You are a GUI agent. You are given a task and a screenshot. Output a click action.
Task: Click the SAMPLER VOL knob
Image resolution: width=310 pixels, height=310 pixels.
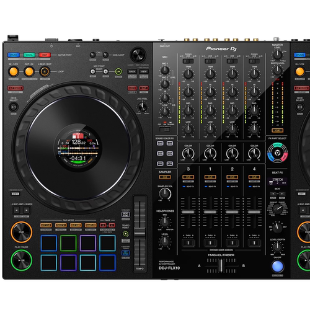pos(165,194)
